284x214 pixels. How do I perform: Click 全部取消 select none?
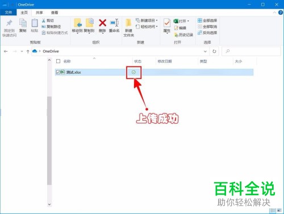coord(207,27)
